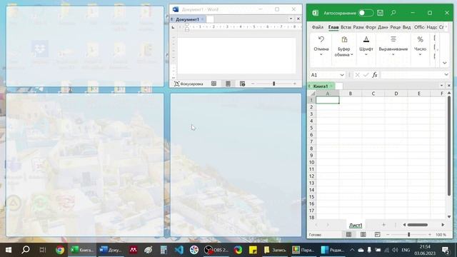Click the Фокусировка button in Word

click(x=189, y=84)
